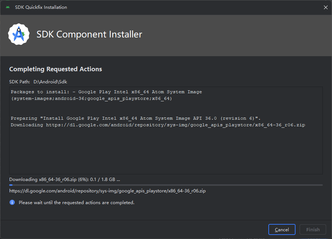This screenshot has width=332, height=239.
Task: Click the download progress bar
Action: click(166, 185)
